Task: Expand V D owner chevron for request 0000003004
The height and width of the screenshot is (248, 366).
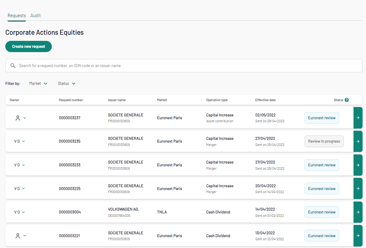Action: click(x=23, y=212)
